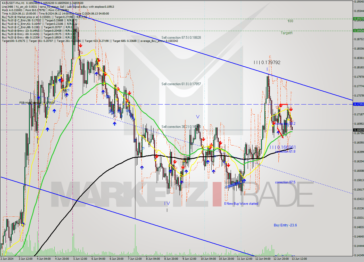Click the 'correction 87.5' blue label
364x262 pixels.
[285, 182]
